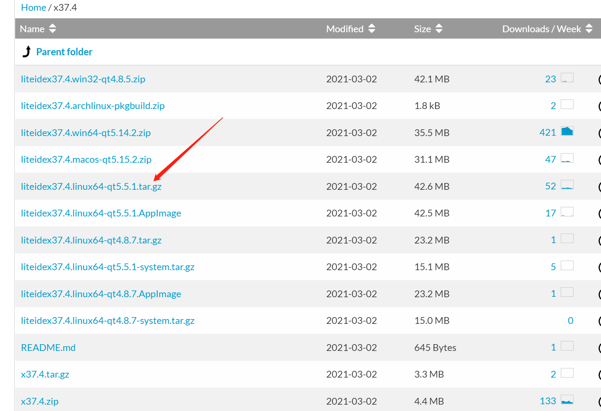Open the README.md file link
601x411 pixels.
48,347
